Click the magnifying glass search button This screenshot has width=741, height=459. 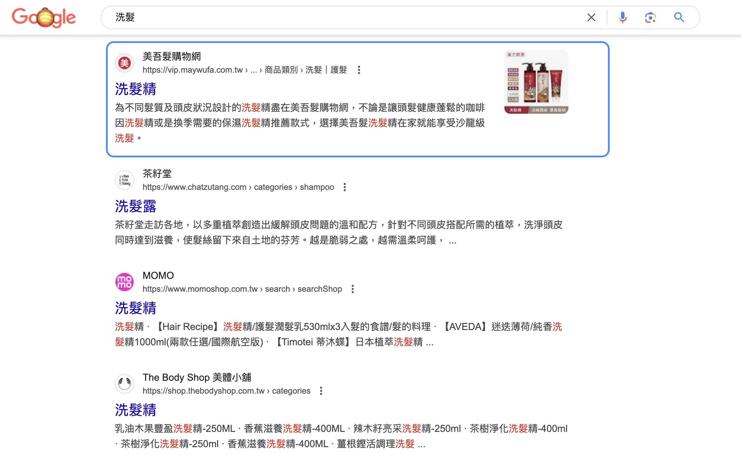click(679, 17)
